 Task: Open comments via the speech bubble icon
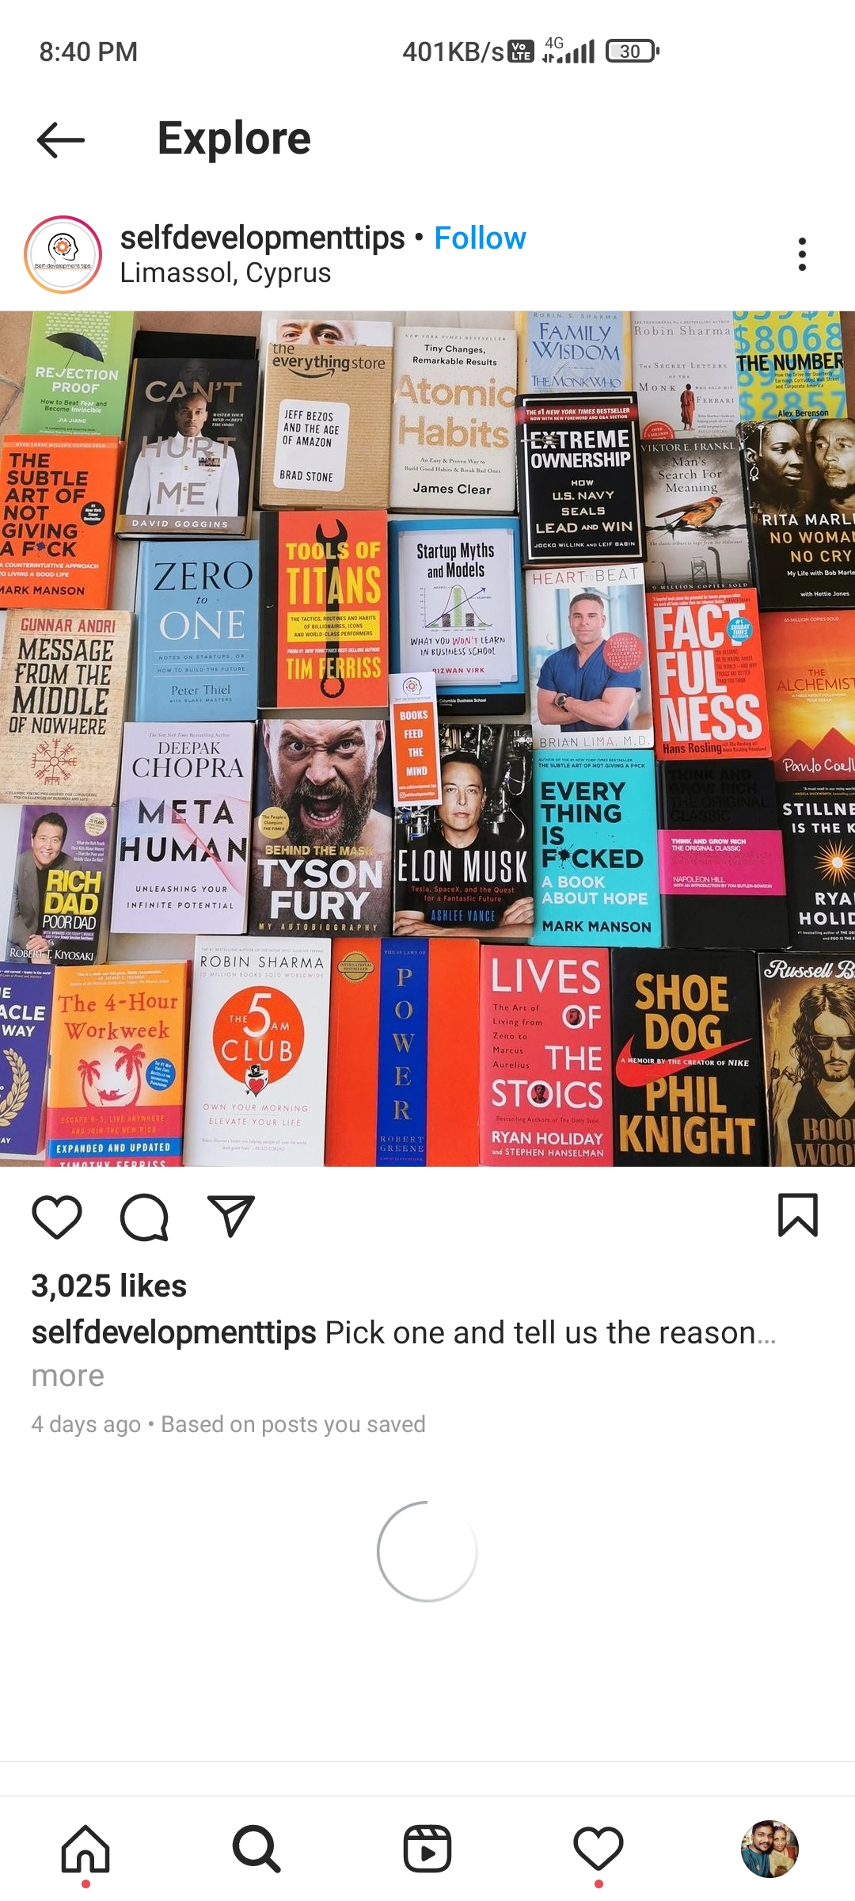[144, 1216]
